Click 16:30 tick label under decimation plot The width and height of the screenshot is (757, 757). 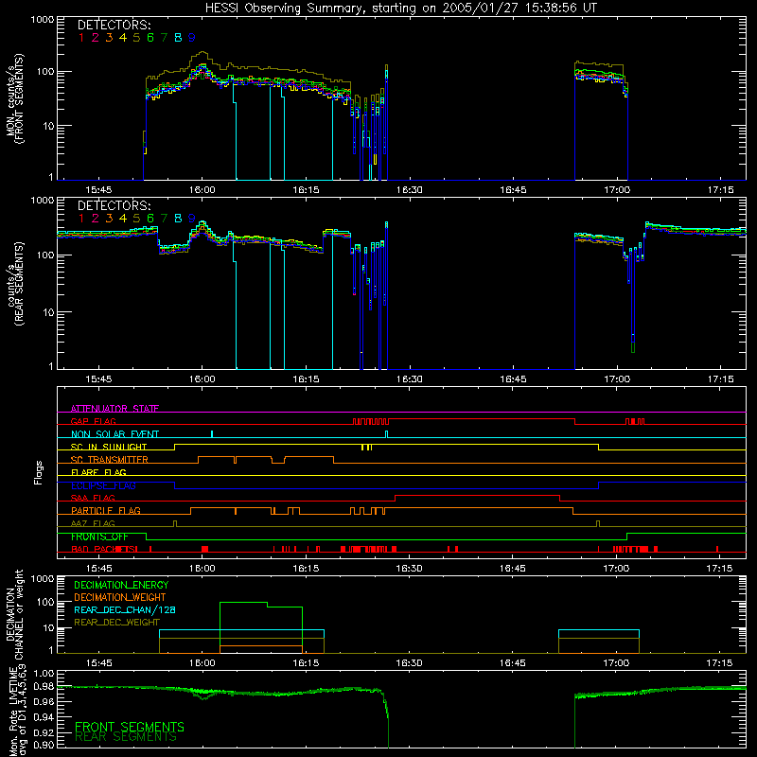click(409, 663)
